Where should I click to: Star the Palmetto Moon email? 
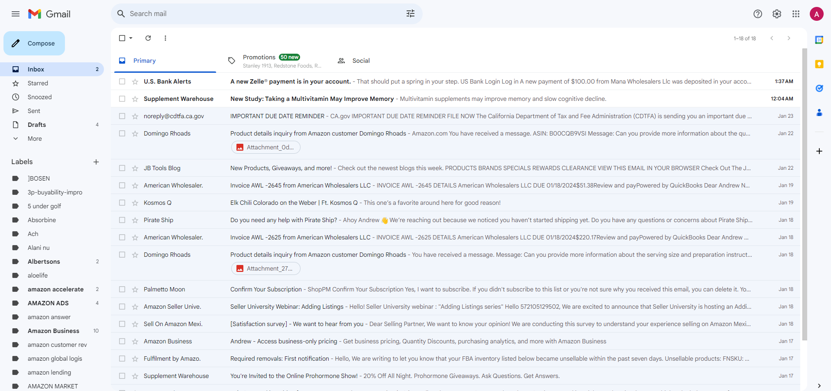tap(135, 289)
